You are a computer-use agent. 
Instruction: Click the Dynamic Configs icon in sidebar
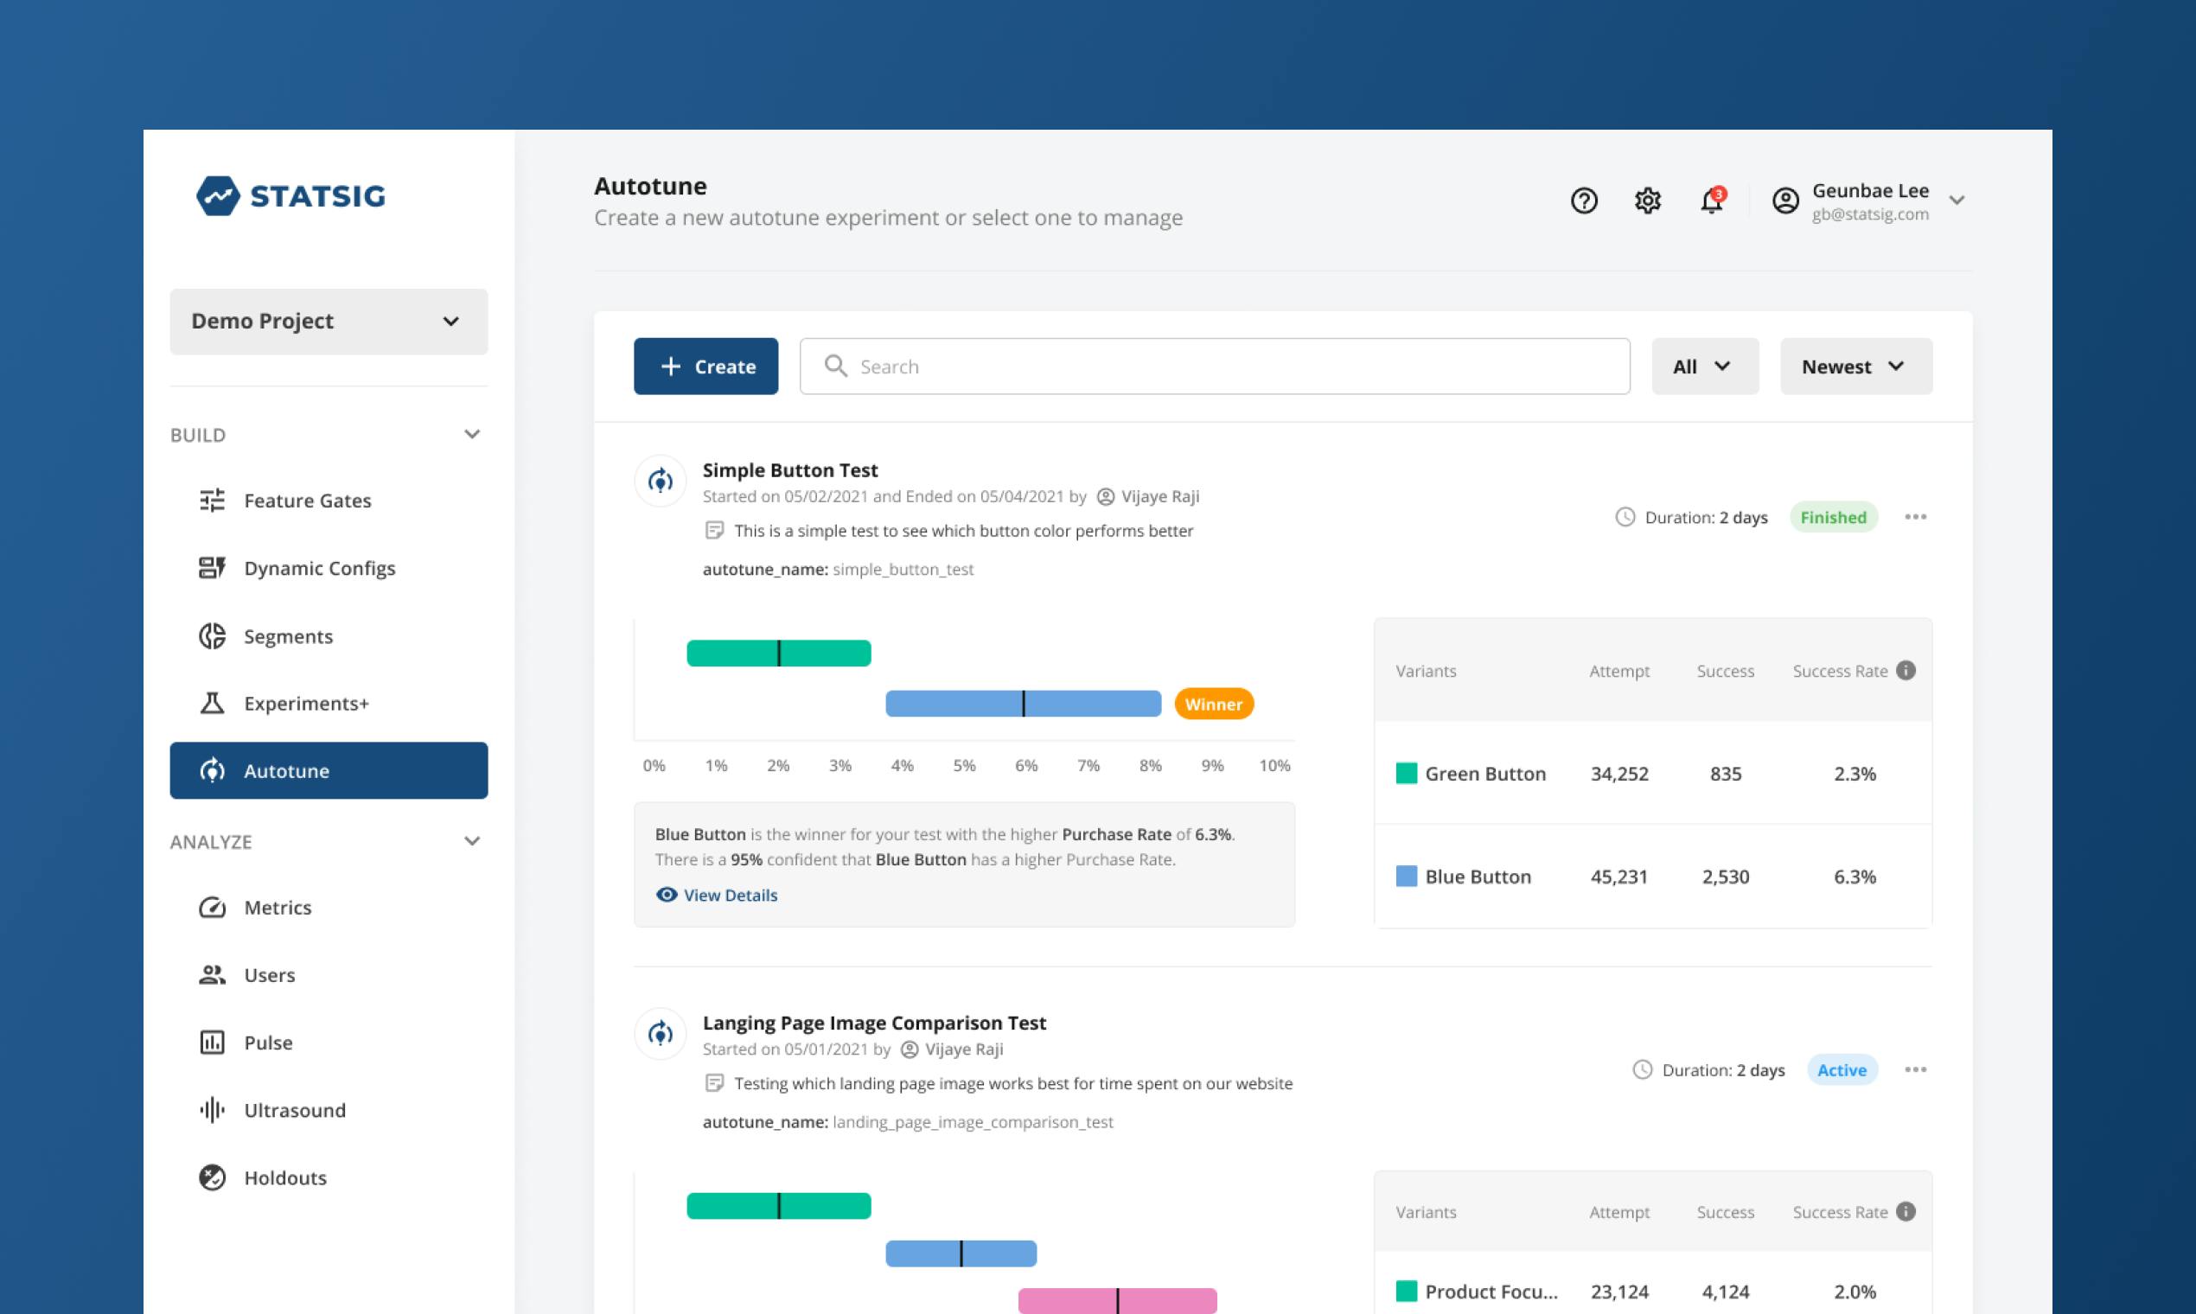[213, 568]
